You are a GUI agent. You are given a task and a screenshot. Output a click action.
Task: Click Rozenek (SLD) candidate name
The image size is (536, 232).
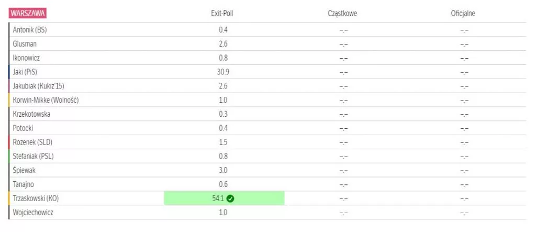click(x=32, y=142)
